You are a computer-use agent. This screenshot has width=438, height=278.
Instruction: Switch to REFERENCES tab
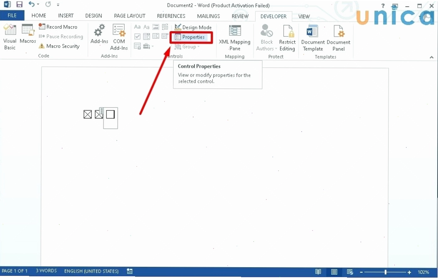point(171,16)
